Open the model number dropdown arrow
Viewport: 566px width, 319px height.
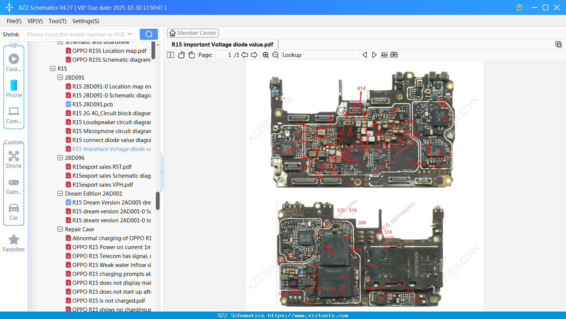pyautogui.click(x=130, y=34)
